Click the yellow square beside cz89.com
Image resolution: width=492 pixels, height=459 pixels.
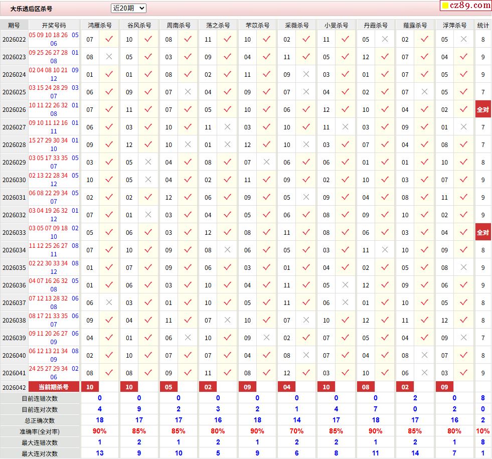(444, 6)
